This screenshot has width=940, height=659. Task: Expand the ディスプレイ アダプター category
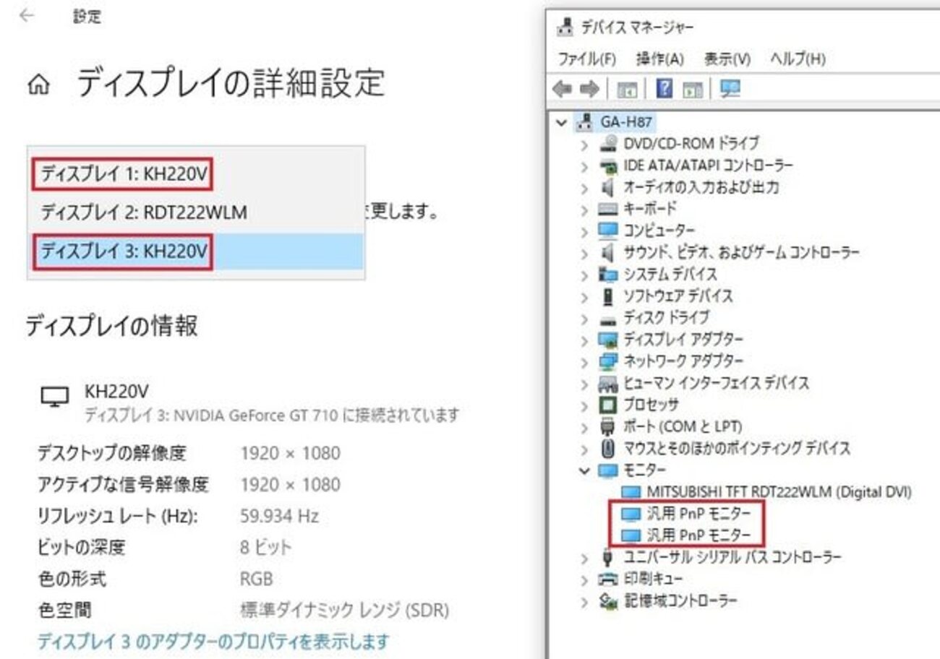tap(586, 340)
